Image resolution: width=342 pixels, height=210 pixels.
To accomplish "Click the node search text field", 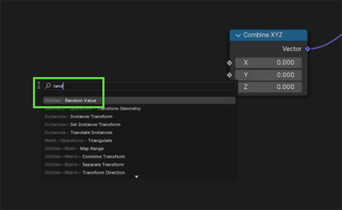I will 140,86.
